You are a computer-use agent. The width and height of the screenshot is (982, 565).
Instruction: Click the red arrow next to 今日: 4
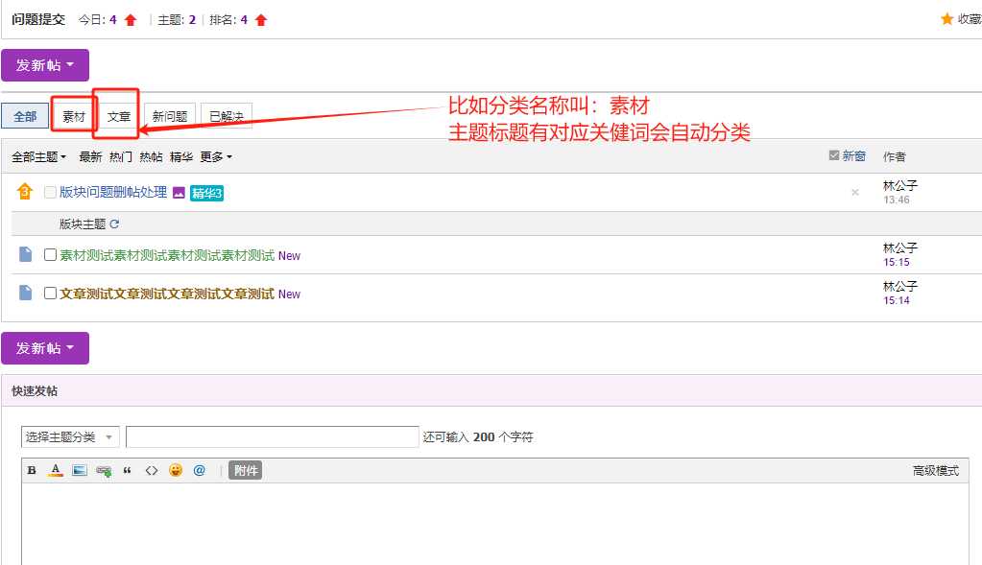coord(131,20)
